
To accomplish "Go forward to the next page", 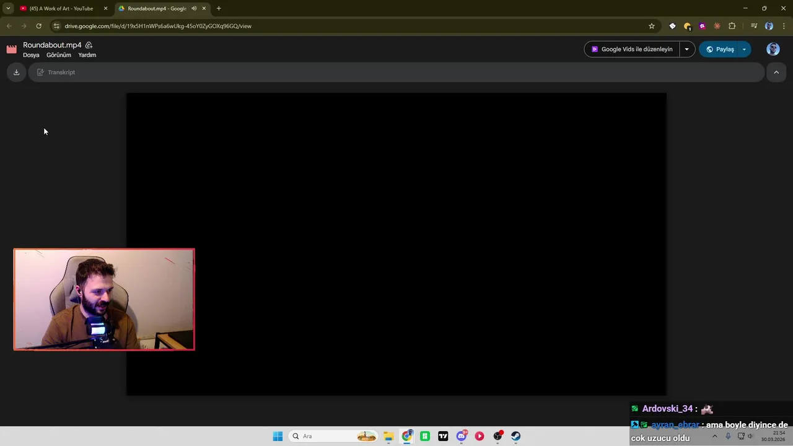I will pyautogui.click(x=24, y=26).
